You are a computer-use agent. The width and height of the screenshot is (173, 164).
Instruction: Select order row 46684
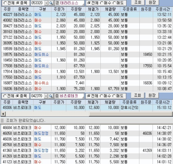(86, 128)
